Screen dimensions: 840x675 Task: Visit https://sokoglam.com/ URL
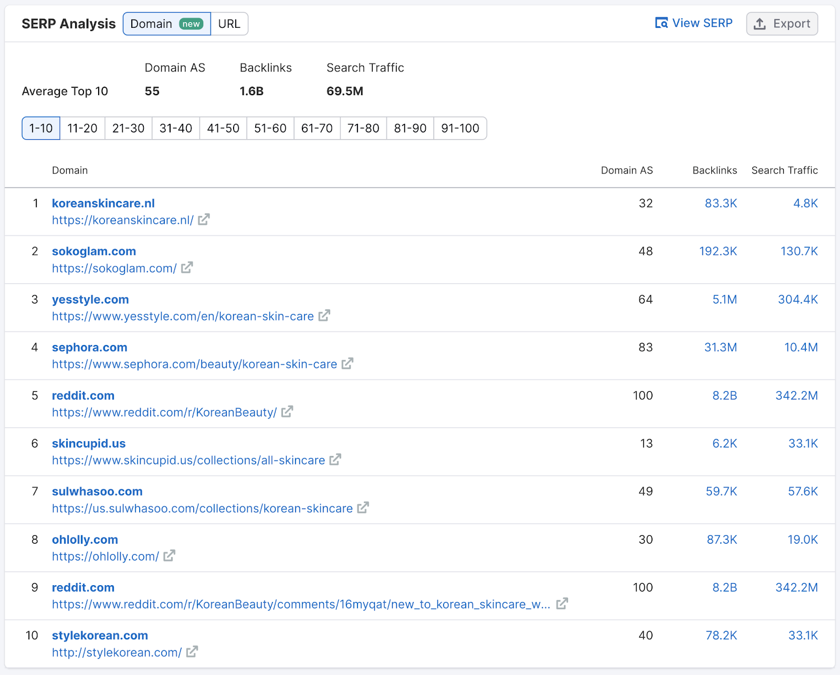[x=114, y=268]
